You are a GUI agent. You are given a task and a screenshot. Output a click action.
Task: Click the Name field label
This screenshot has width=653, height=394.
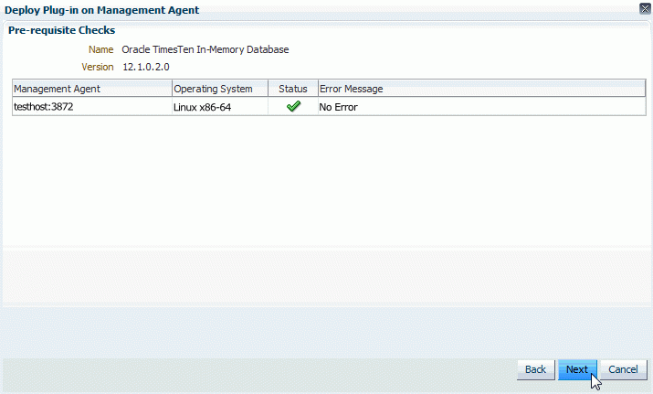coord(100,49)
